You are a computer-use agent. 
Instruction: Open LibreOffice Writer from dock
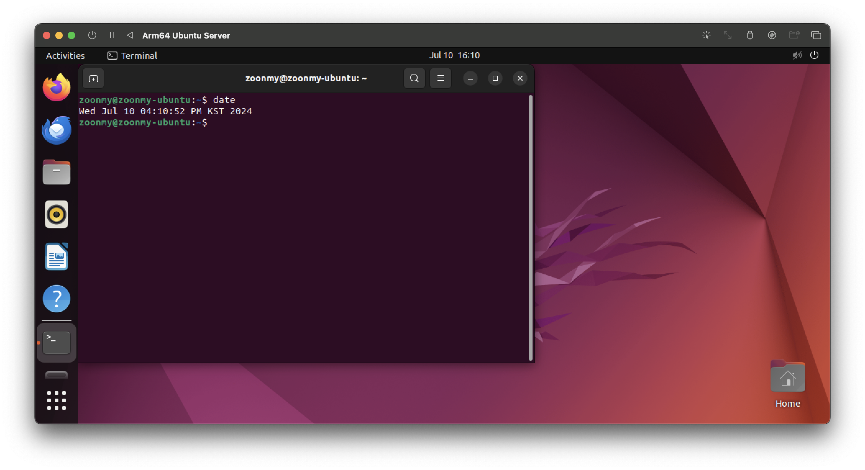coord(57,257)
